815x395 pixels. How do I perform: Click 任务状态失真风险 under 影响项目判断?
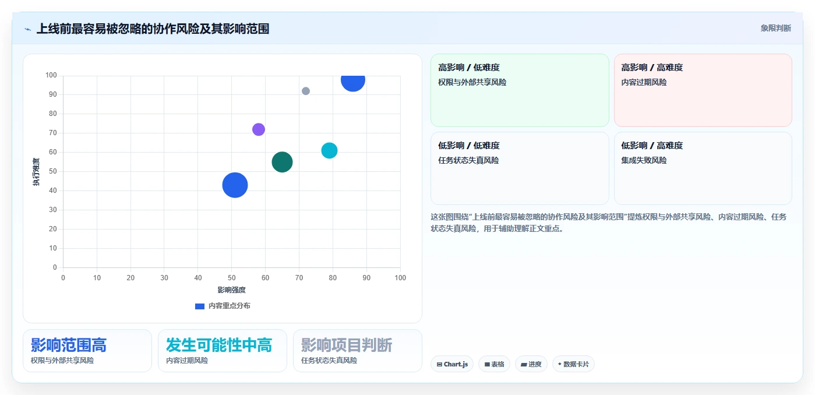pyautogui.click(x=329, y=361)
